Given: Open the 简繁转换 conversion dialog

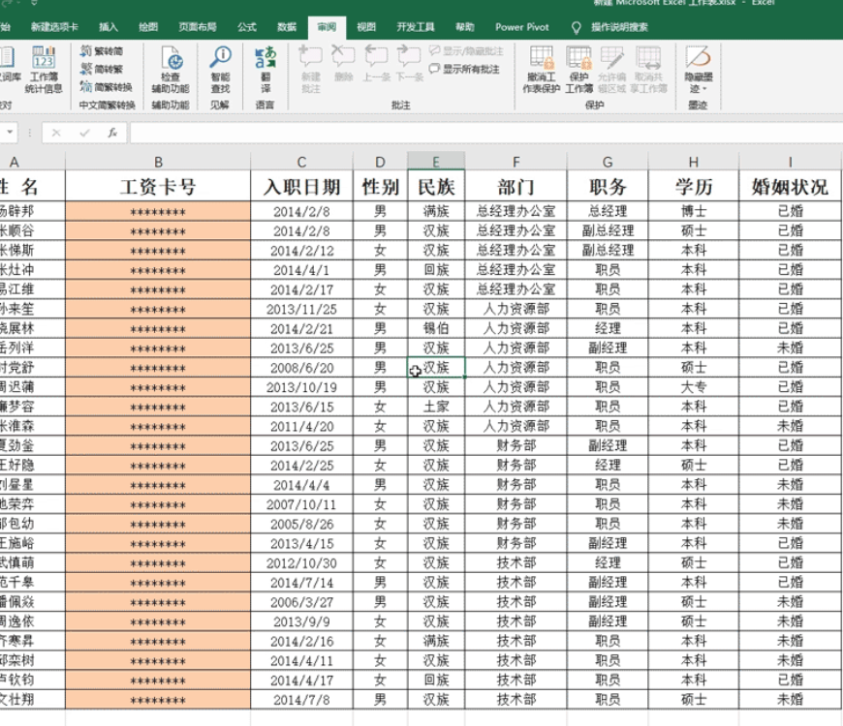Looking at the screenshot, I should [106, 86].
